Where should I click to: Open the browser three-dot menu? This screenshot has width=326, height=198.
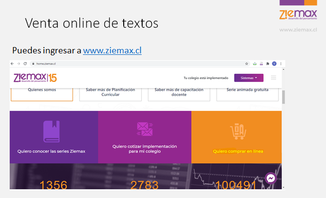coord(281,64)
